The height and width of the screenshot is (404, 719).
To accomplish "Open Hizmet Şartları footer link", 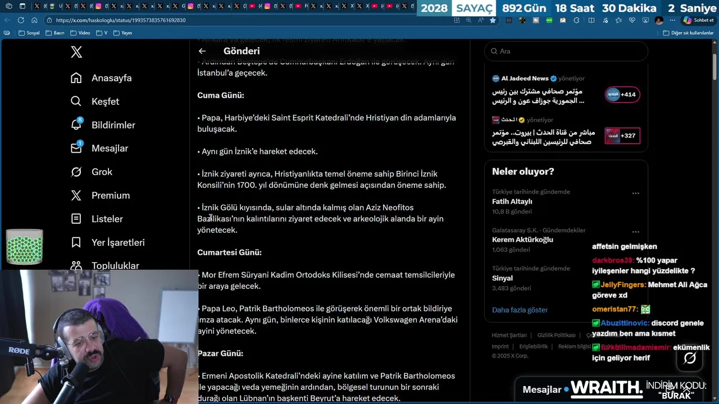I will click(x=509, y=336).
